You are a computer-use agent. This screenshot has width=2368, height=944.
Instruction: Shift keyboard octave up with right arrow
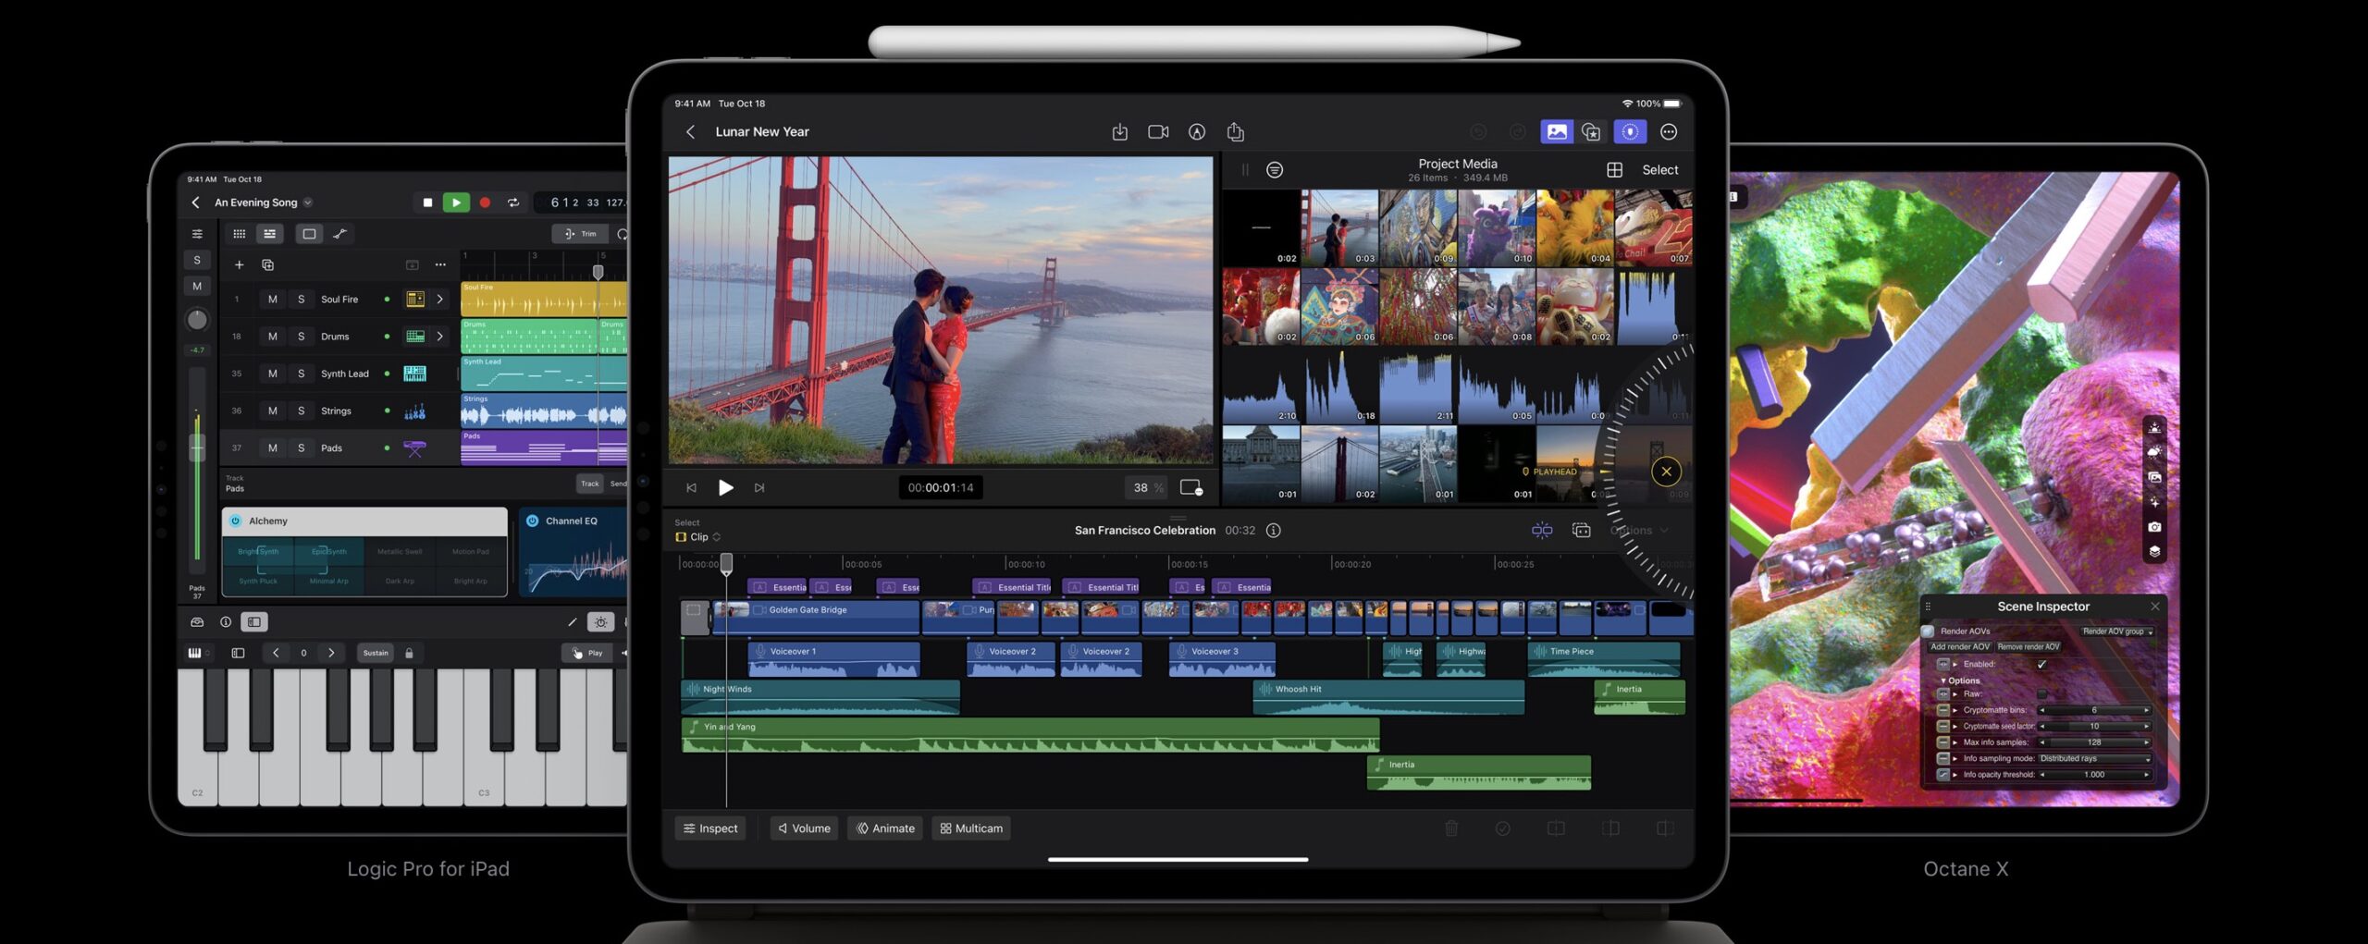click(331, 653)
